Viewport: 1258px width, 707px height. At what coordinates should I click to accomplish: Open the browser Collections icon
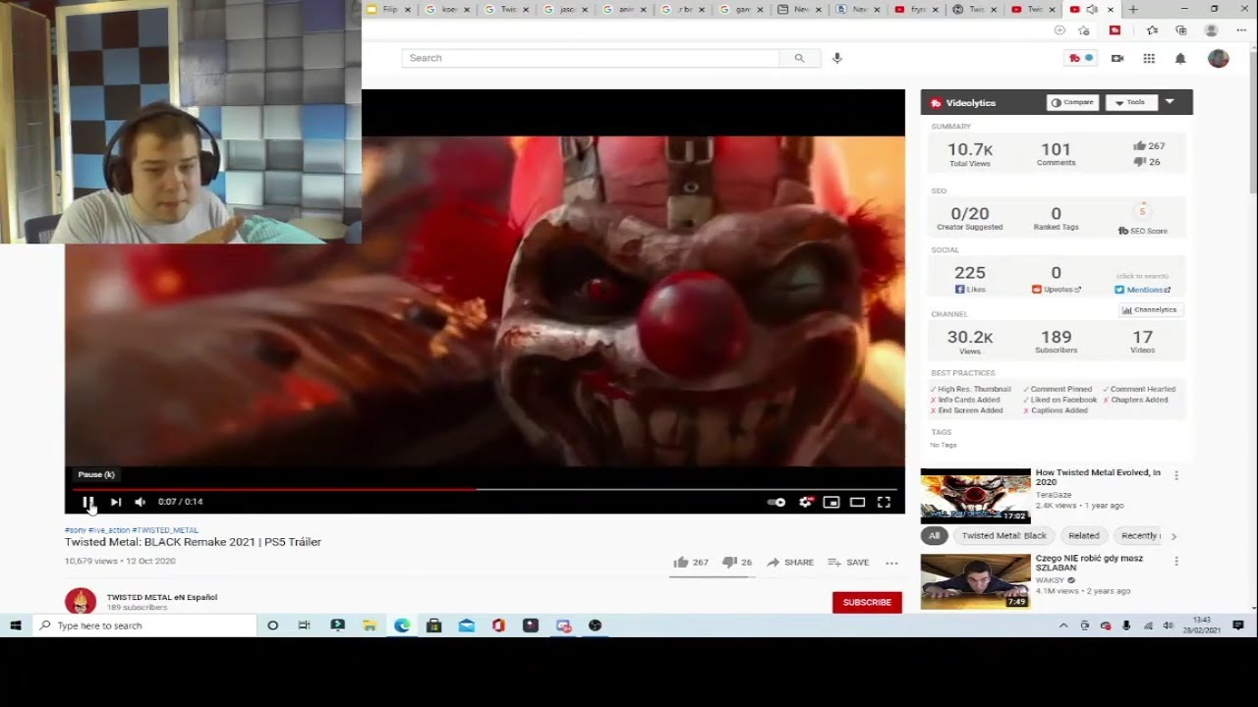click(1180, 30)
